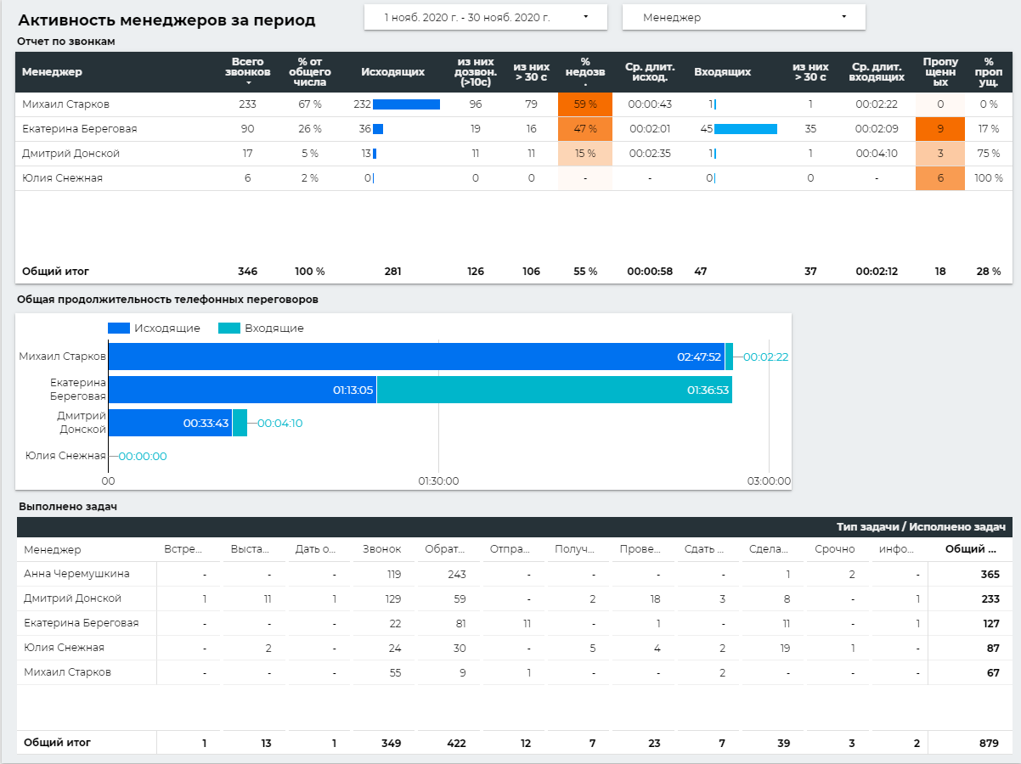Click Выполнено задач section title
The image size is (1021, 764).
point(67,507)
